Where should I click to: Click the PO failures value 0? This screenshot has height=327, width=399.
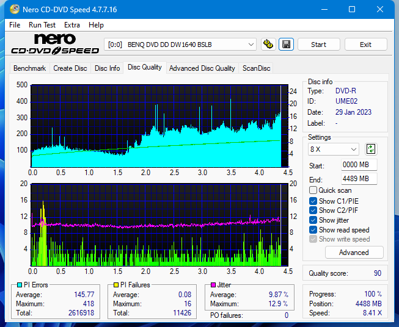[287, 315]
